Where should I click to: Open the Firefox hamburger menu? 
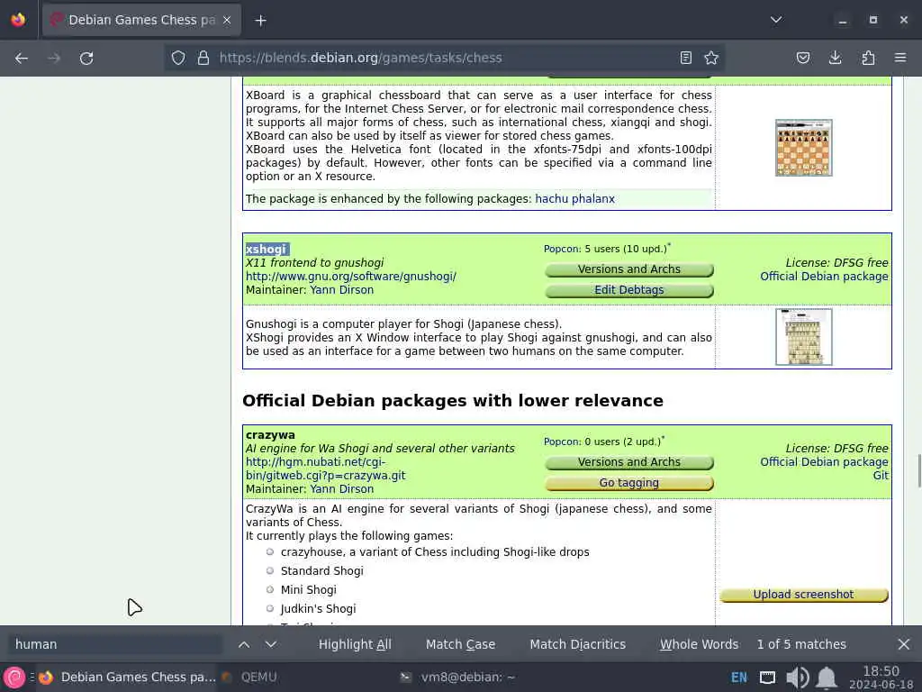pyautogui.click(x=900, y=58)
